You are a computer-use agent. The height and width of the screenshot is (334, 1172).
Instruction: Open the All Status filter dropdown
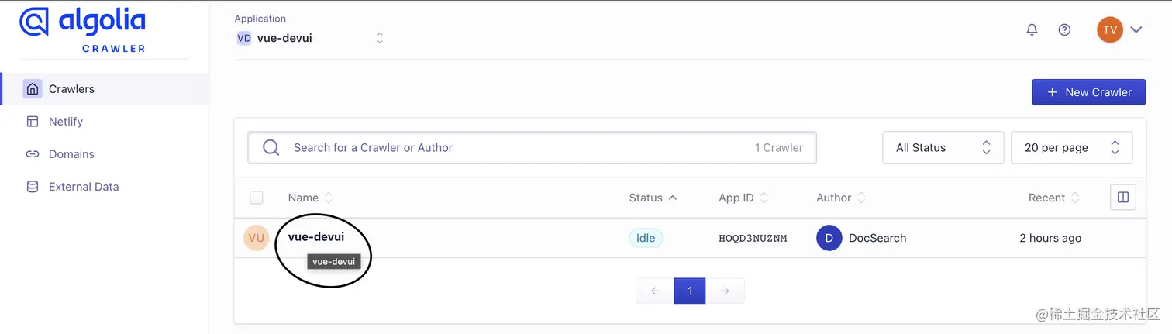[x=943, y=147]
